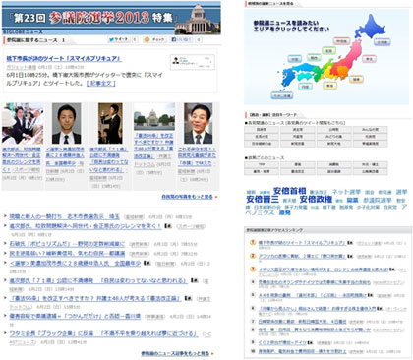This screenshot has width=413, height=360.
Task: Select 東北 region label on map
Action: tap(369, 59)
